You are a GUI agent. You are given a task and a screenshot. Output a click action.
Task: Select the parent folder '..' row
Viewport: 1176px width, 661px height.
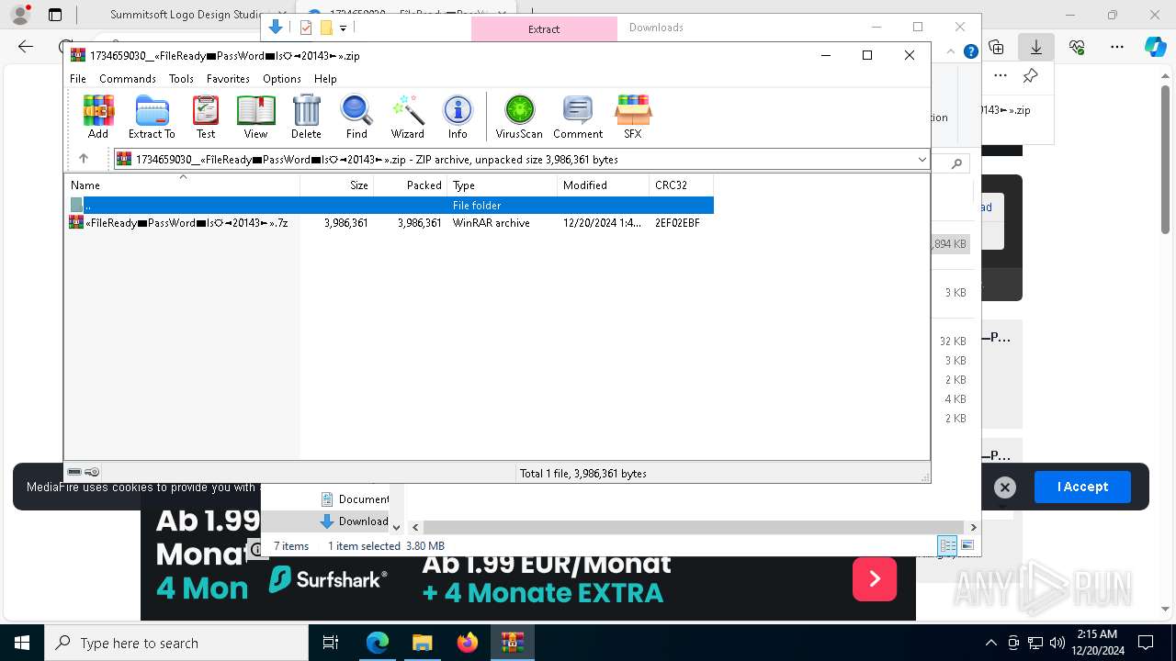[x=390, y=206]
